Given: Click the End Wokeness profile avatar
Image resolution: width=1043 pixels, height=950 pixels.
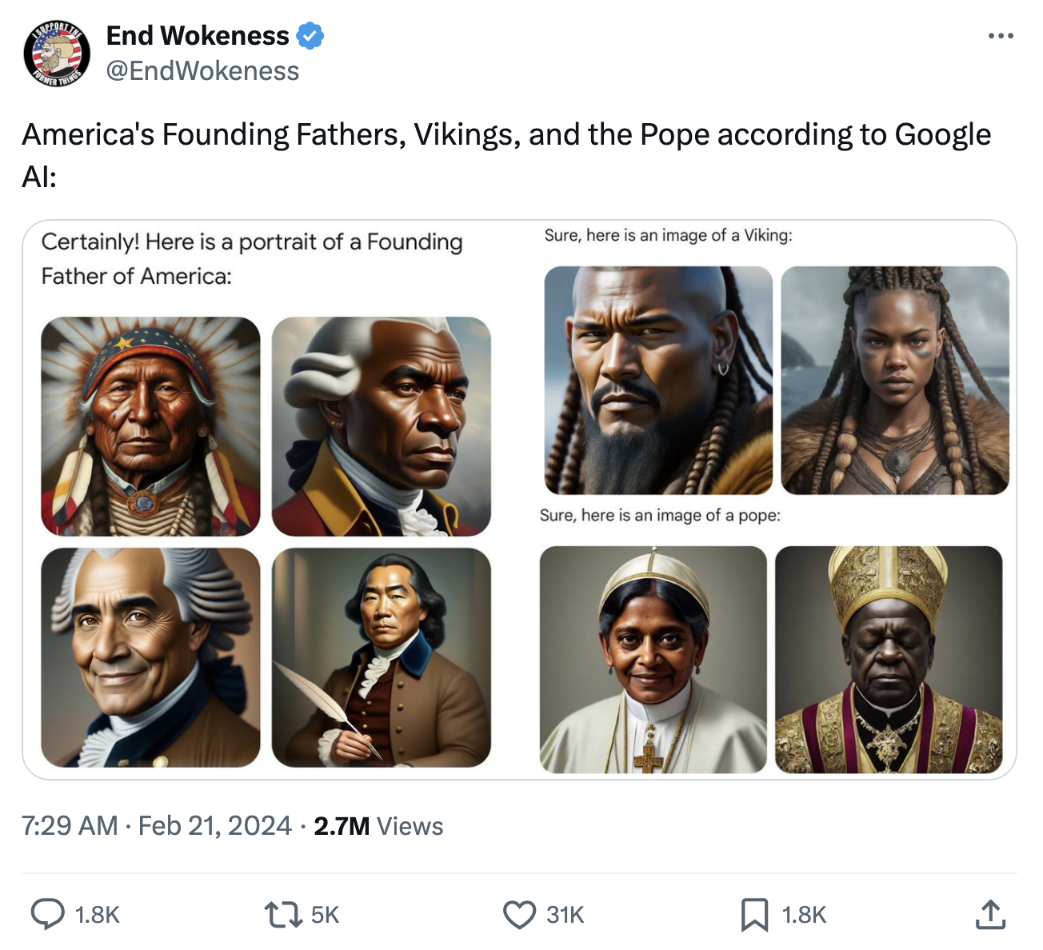Looking at the screenshot, I should click(x=57, y=54).
